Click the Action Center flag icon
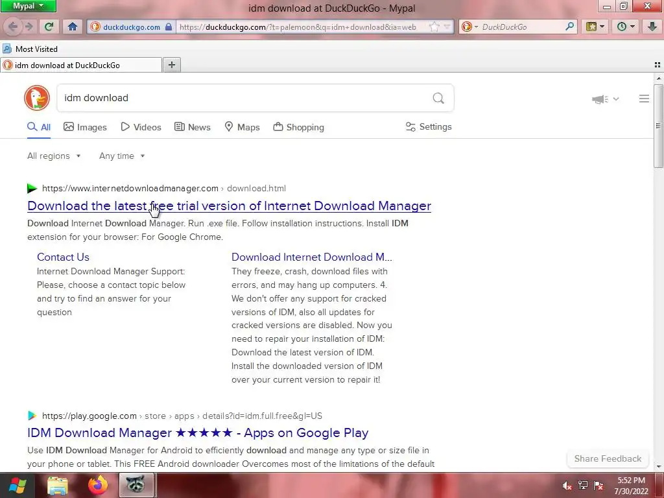This screenshot has height=498, width=664. [x=599, y=485]
